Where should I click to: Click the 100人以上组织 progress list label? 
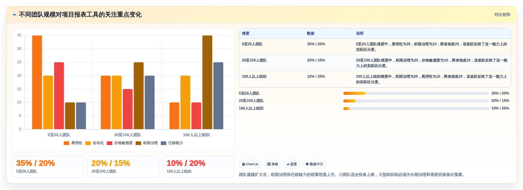click(251, 109)
